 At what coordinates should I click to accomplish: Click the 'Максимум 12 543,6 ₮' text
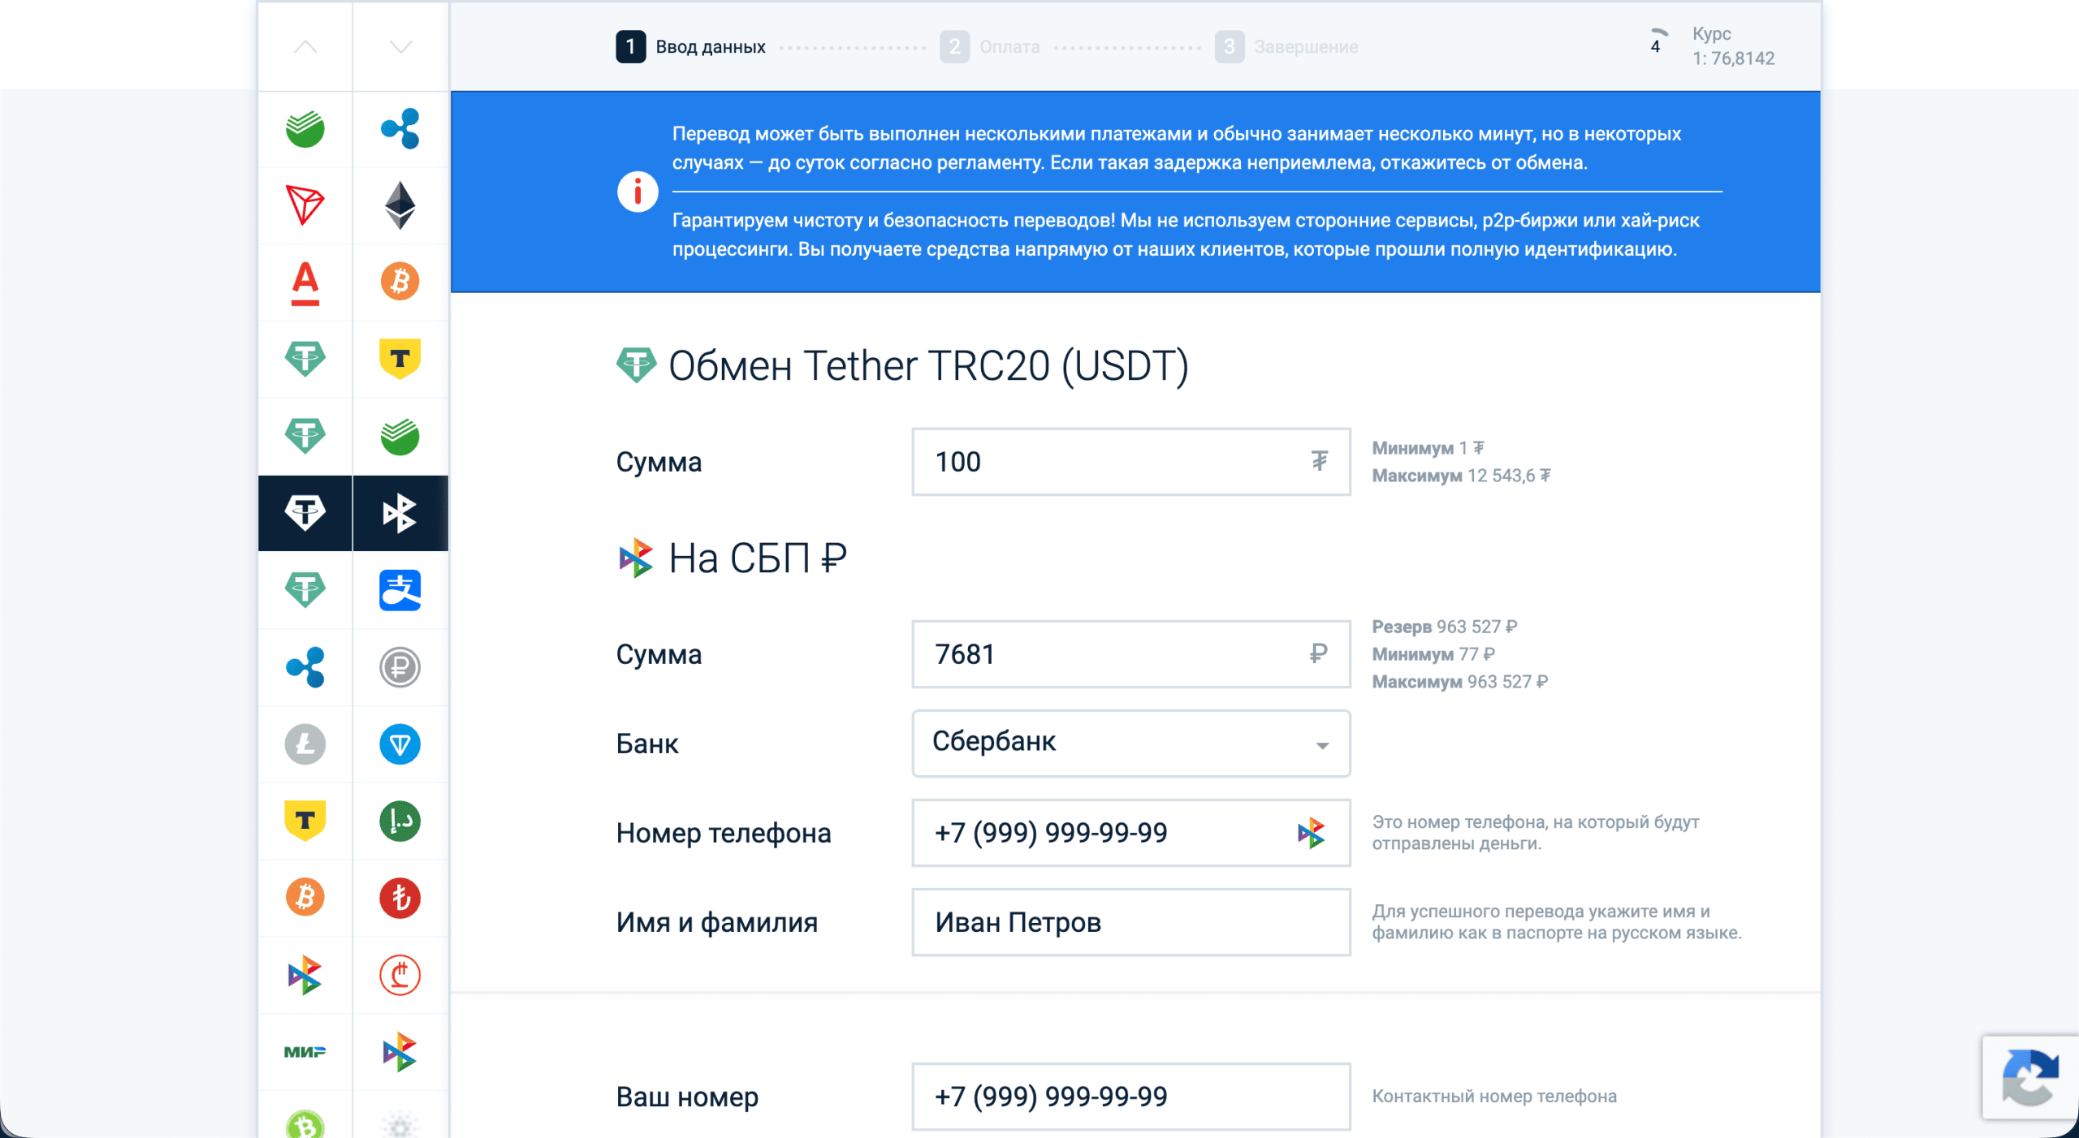(x=1461, y=476)
